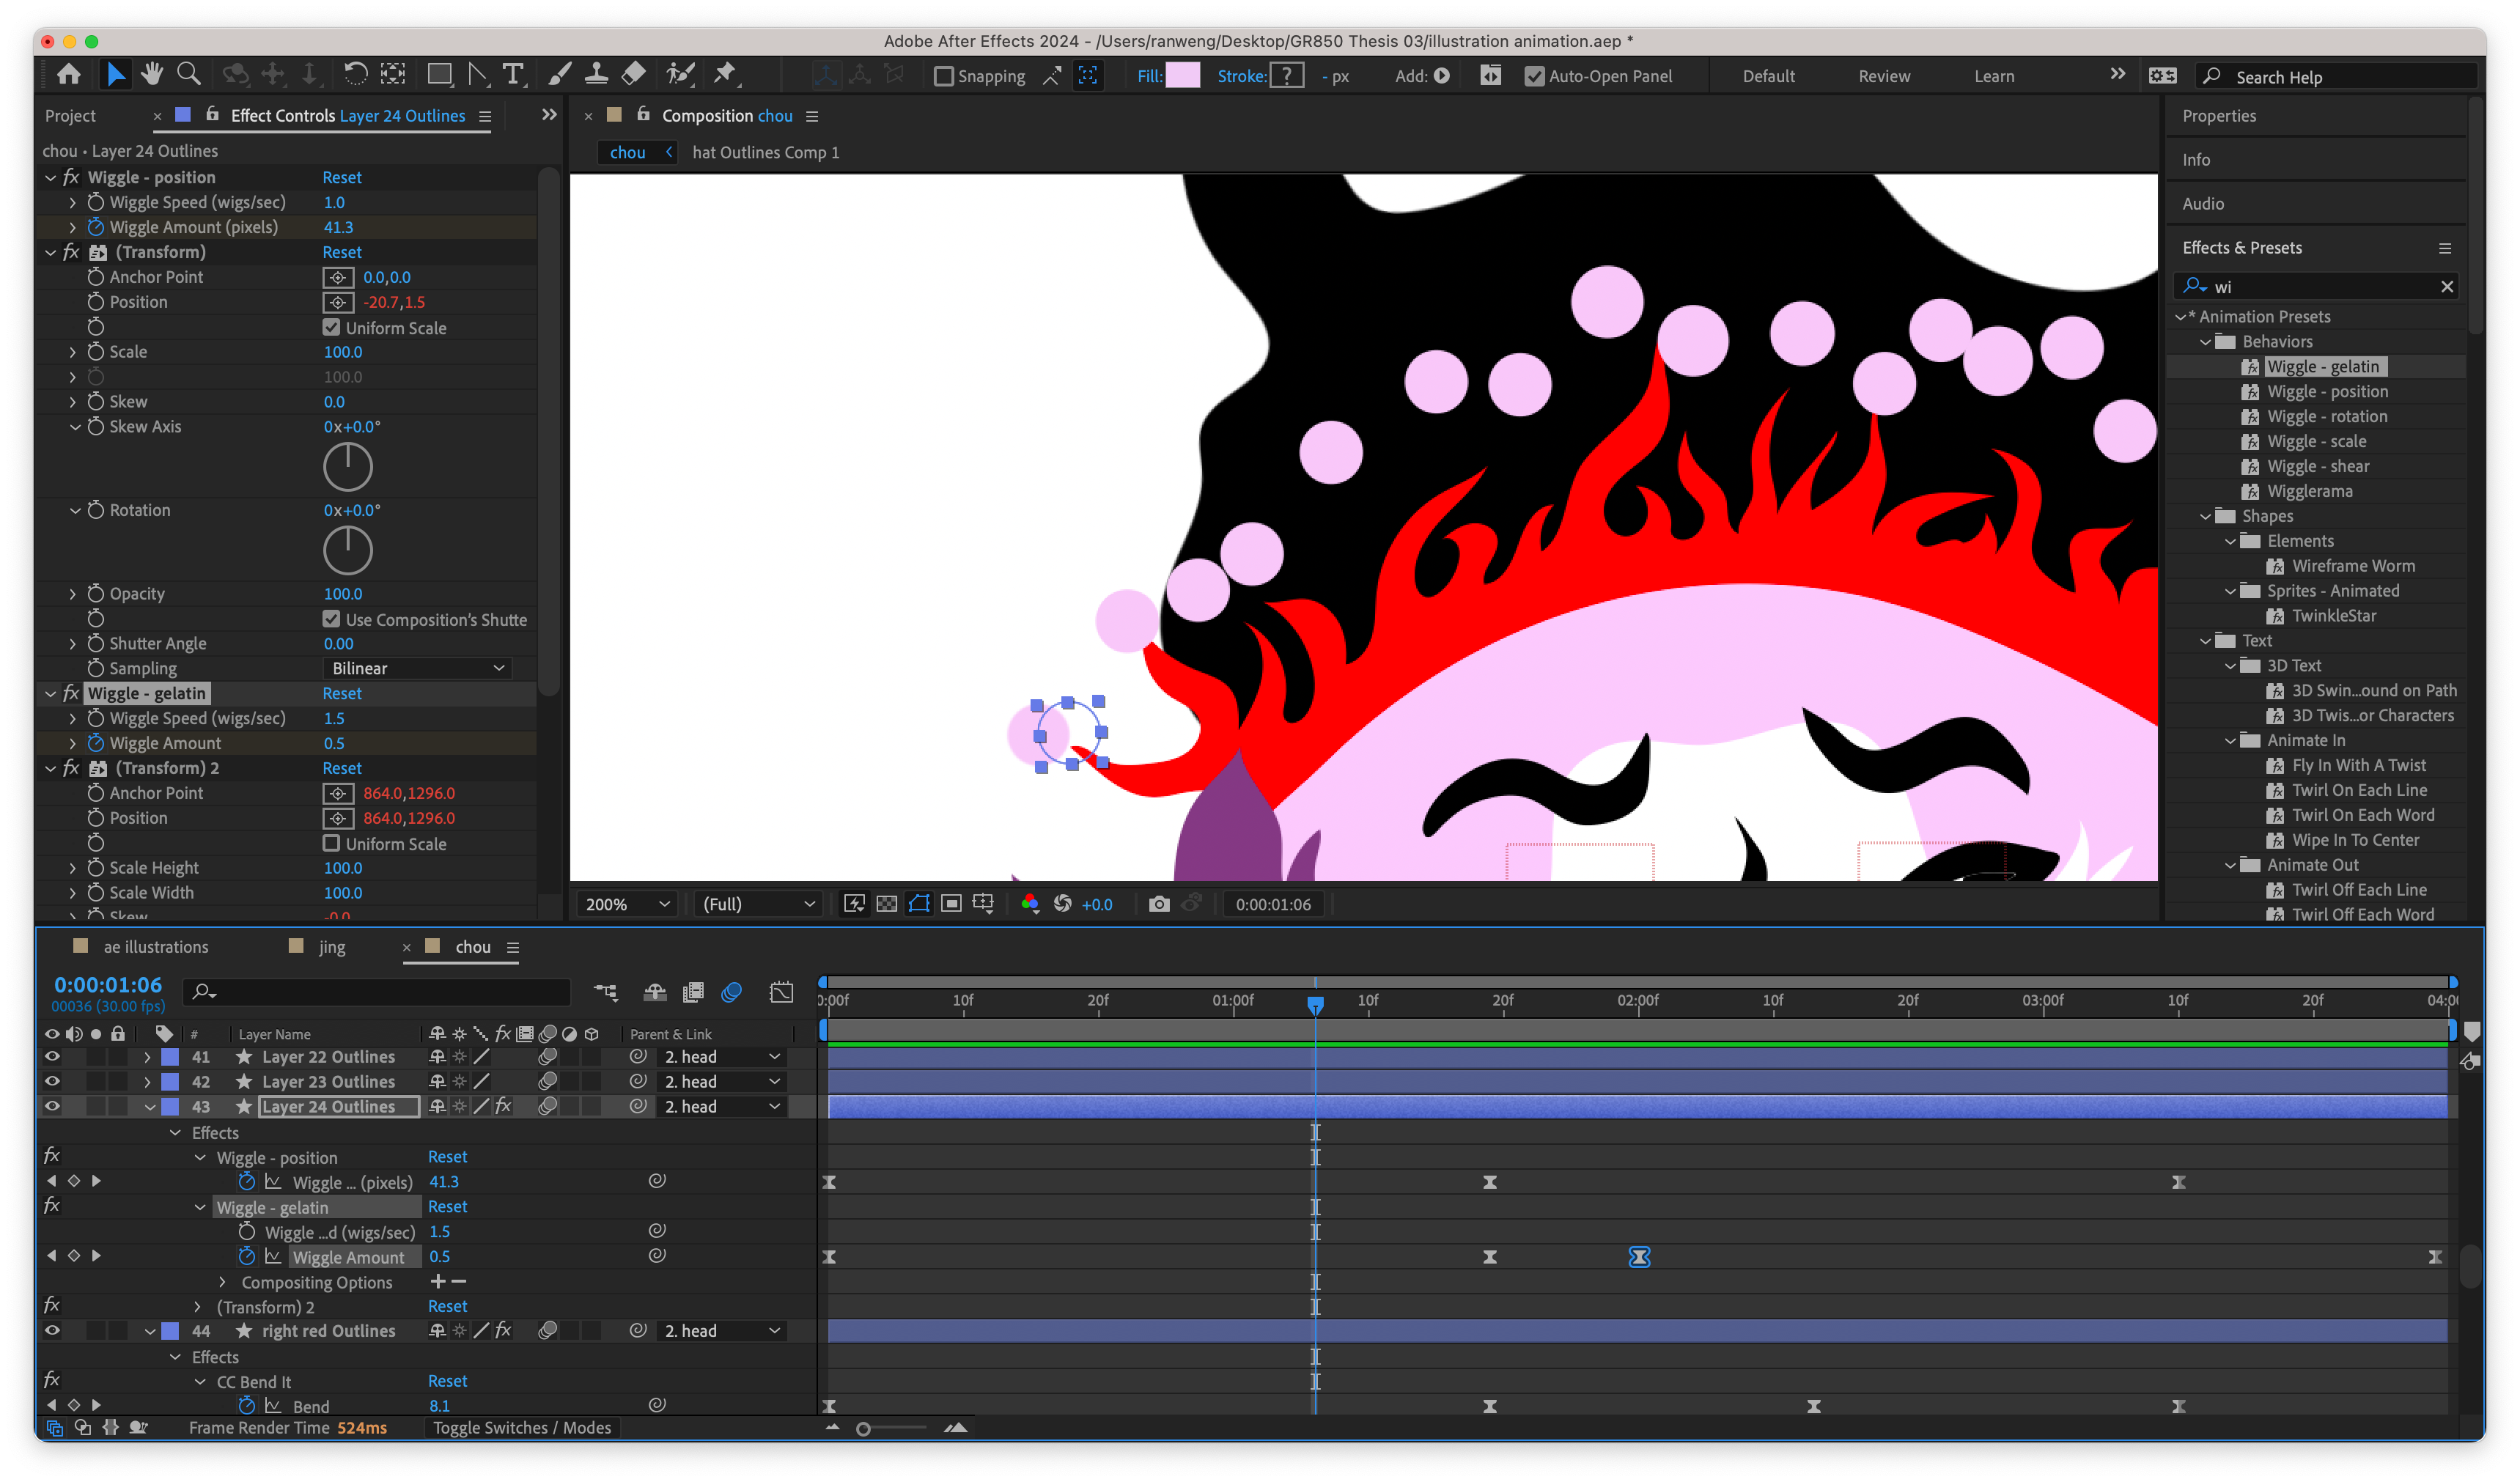Switch to the jing composition tab
This screenshot has height=1482, width=2520.
(331, 947)
